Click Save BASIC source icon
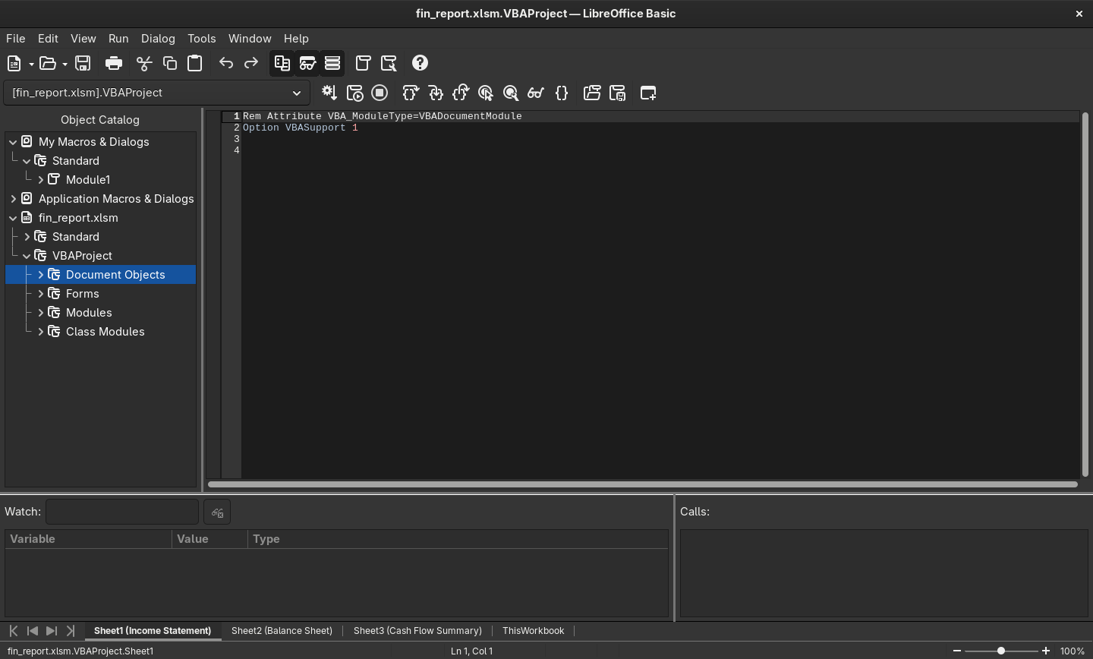 pos(617,93)
